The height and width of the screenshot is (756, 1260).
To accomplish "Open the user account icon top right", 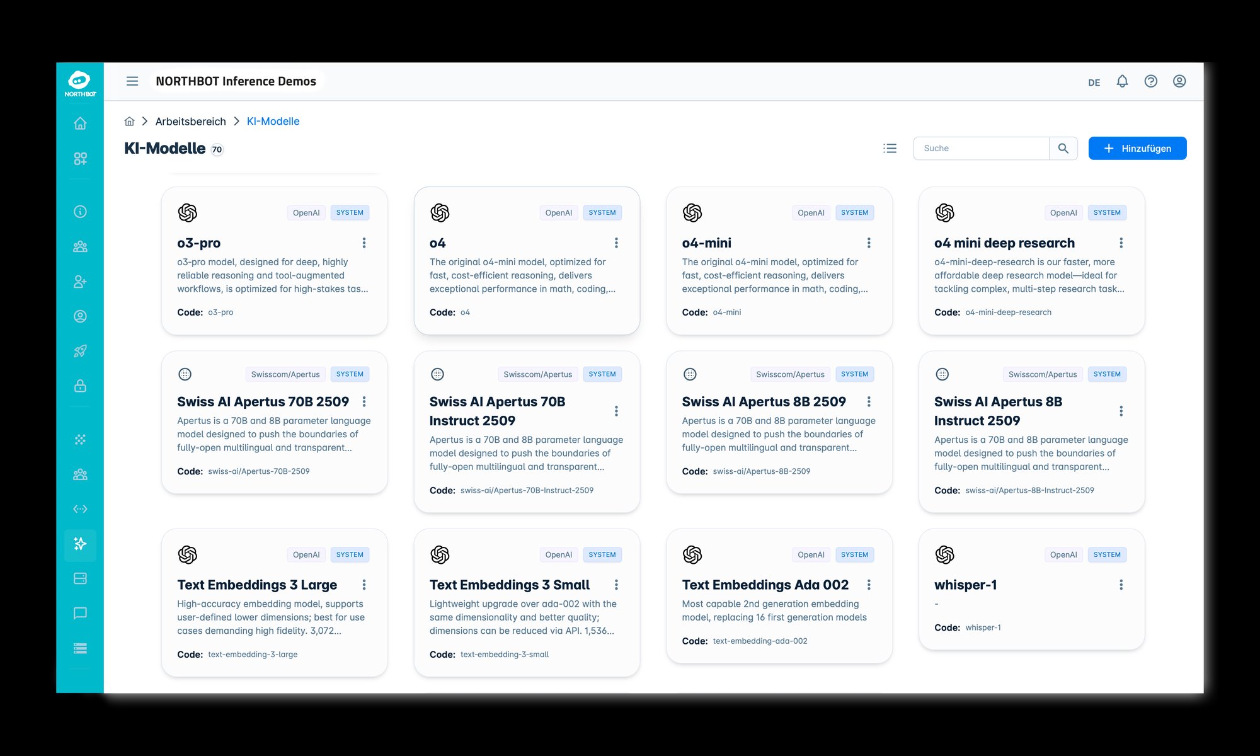I will [1179, 81].
